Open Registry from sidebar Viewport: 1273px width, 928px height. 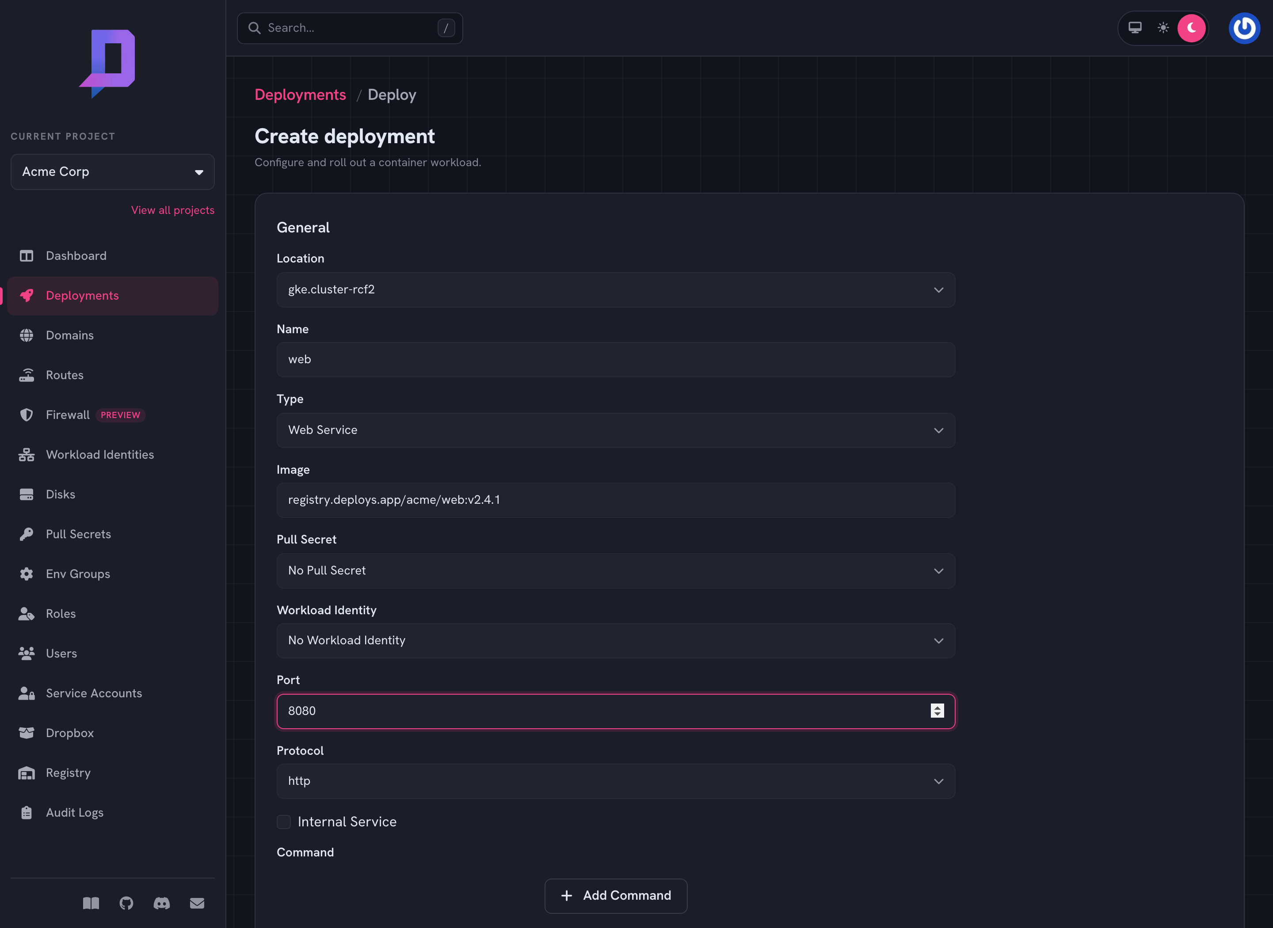(x=112, y=773)
